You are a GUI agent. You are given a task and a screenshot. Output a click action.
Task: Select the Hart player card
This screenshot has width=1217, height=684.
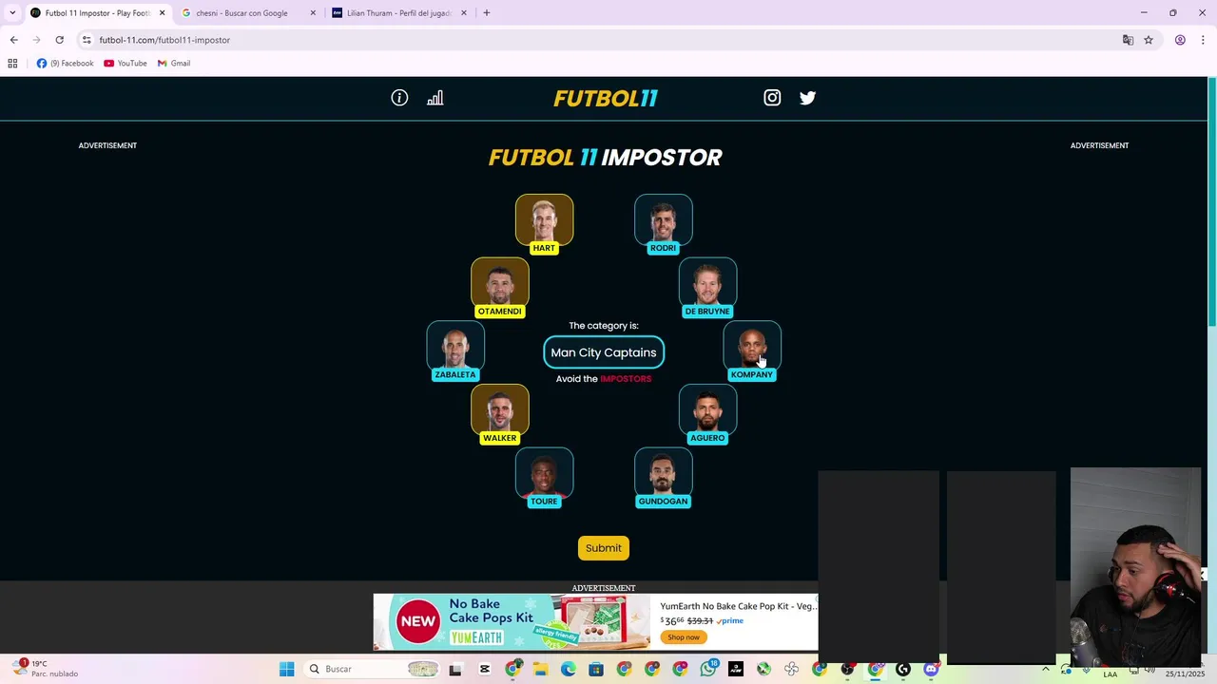[544, 224]
